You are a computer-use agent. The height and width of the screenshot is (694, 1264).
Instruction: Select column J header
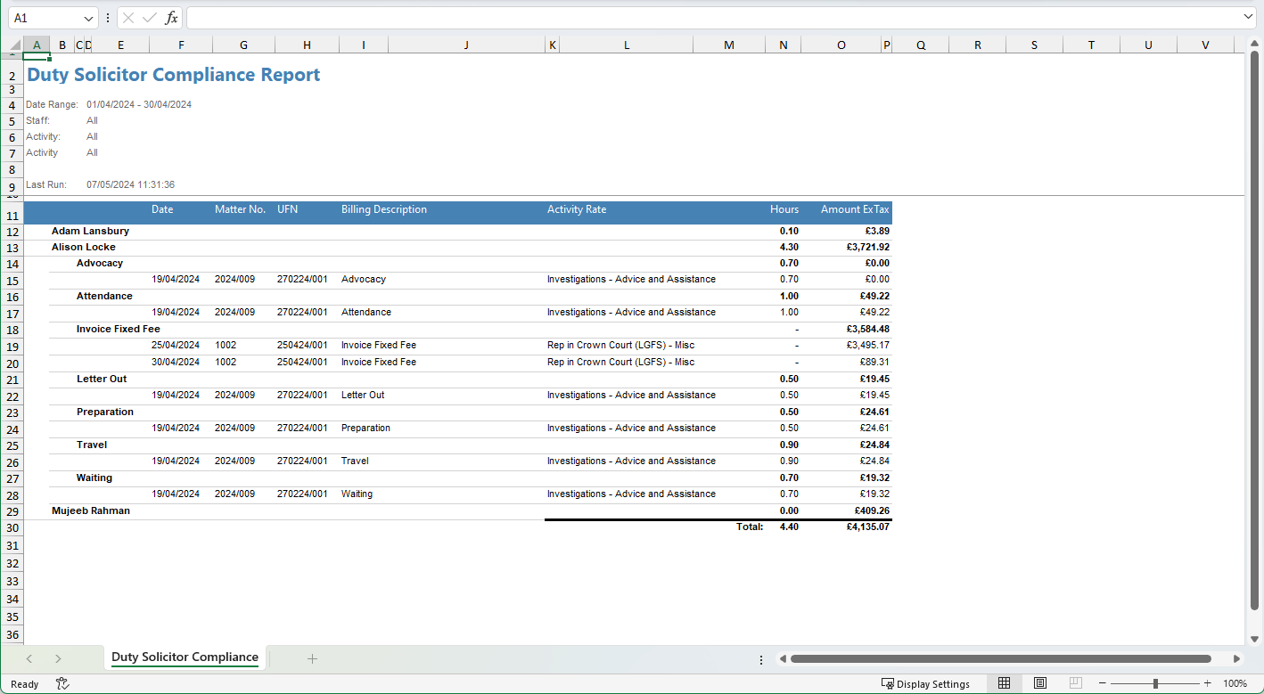pos(465,45)
